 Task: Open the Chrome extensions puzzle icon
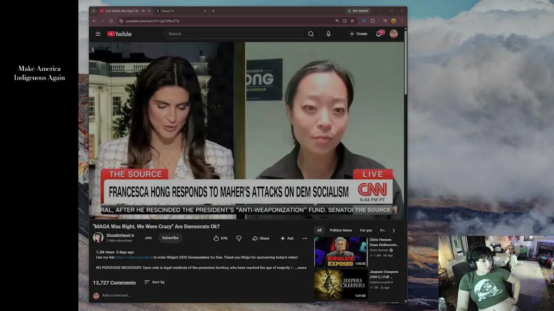click(x=373, y=21)
